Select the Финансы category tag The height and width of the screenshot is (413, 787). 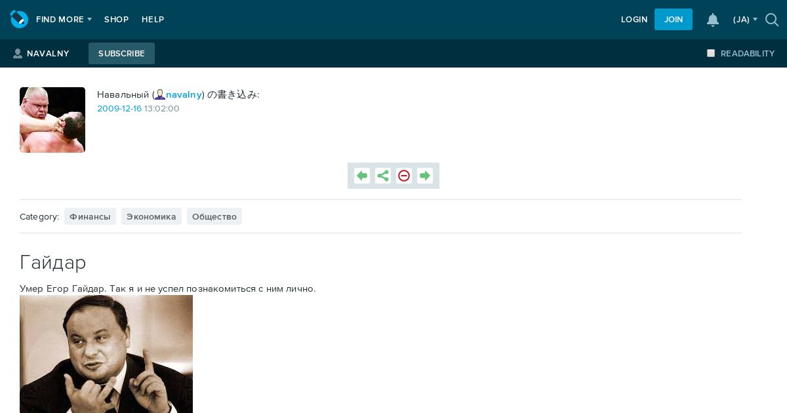tap(90, 216)
